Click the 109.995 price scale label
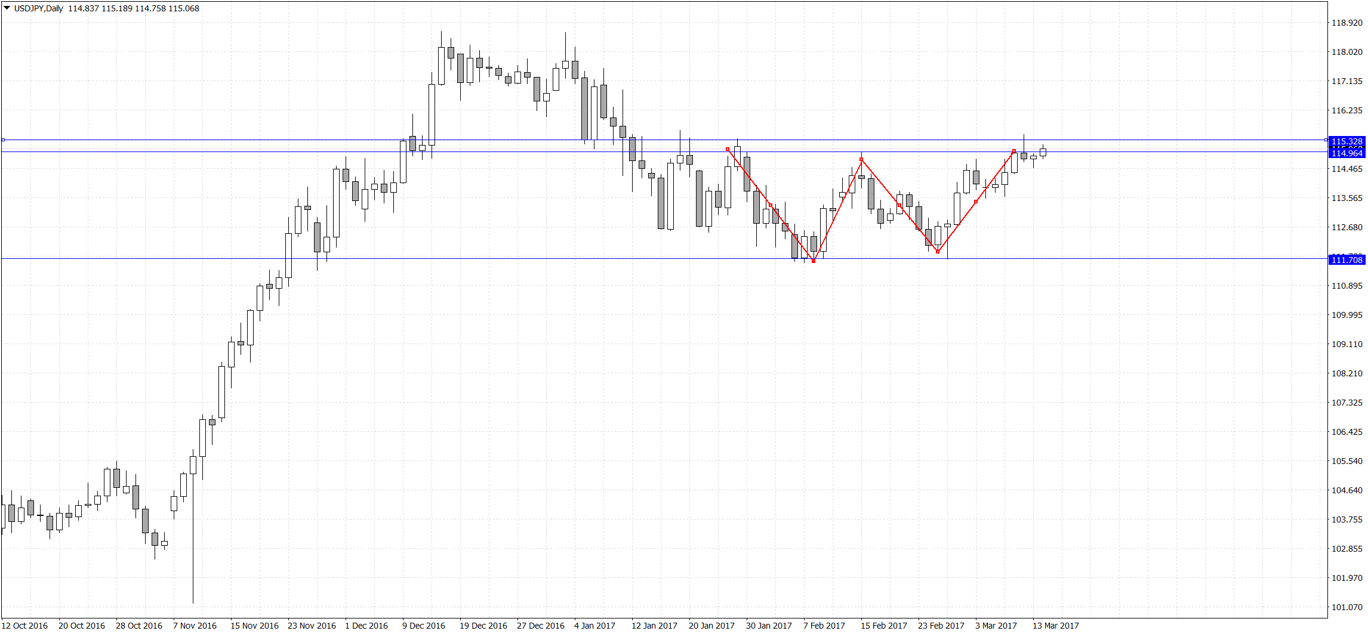Viewport: 1368px width, 634px height. pyautogui.click(x=1347, y=315)
